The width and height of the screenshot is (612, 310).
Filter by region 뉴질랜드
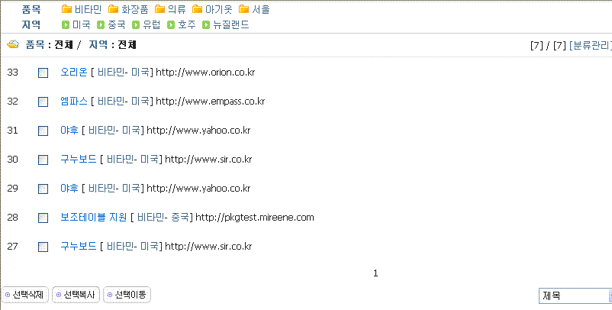(x=231, y=25)
